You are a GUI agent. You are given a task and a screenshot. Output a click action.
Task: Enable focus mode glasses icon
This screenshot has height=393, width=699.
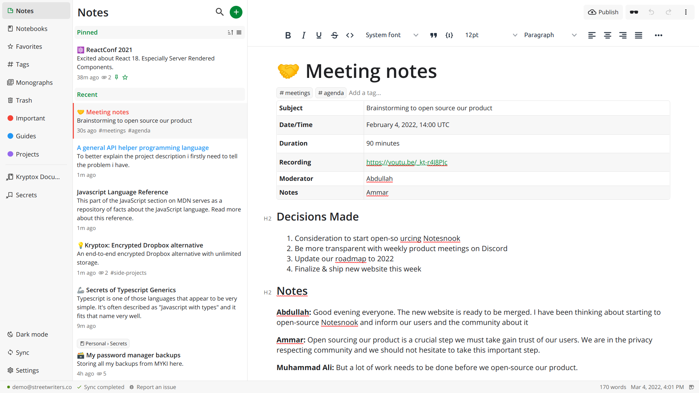pos(634,12)
